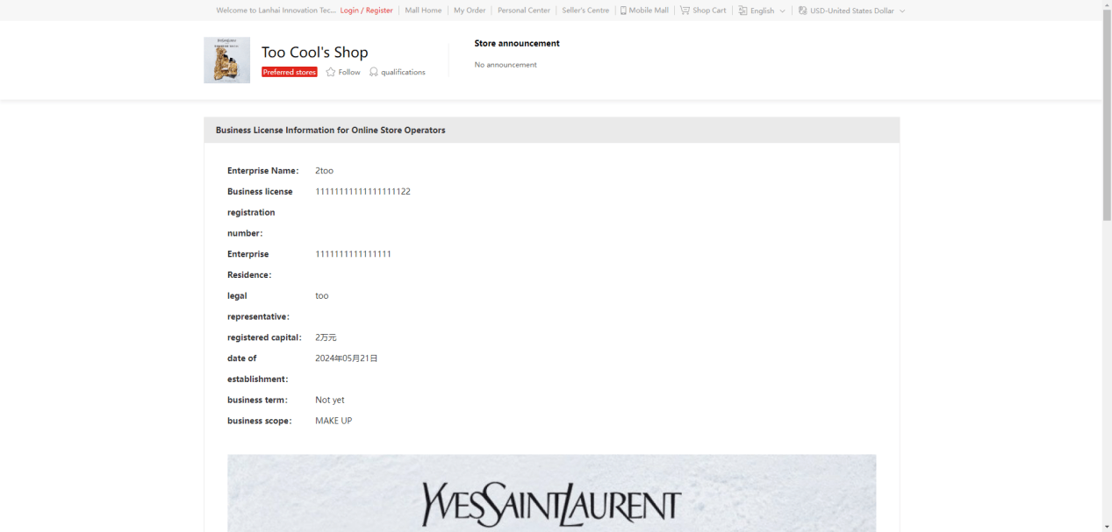Select the enterprise name value '2too'
Image resolution: width=1112 pixels, height=532 pixels.
tap(324, 170)
